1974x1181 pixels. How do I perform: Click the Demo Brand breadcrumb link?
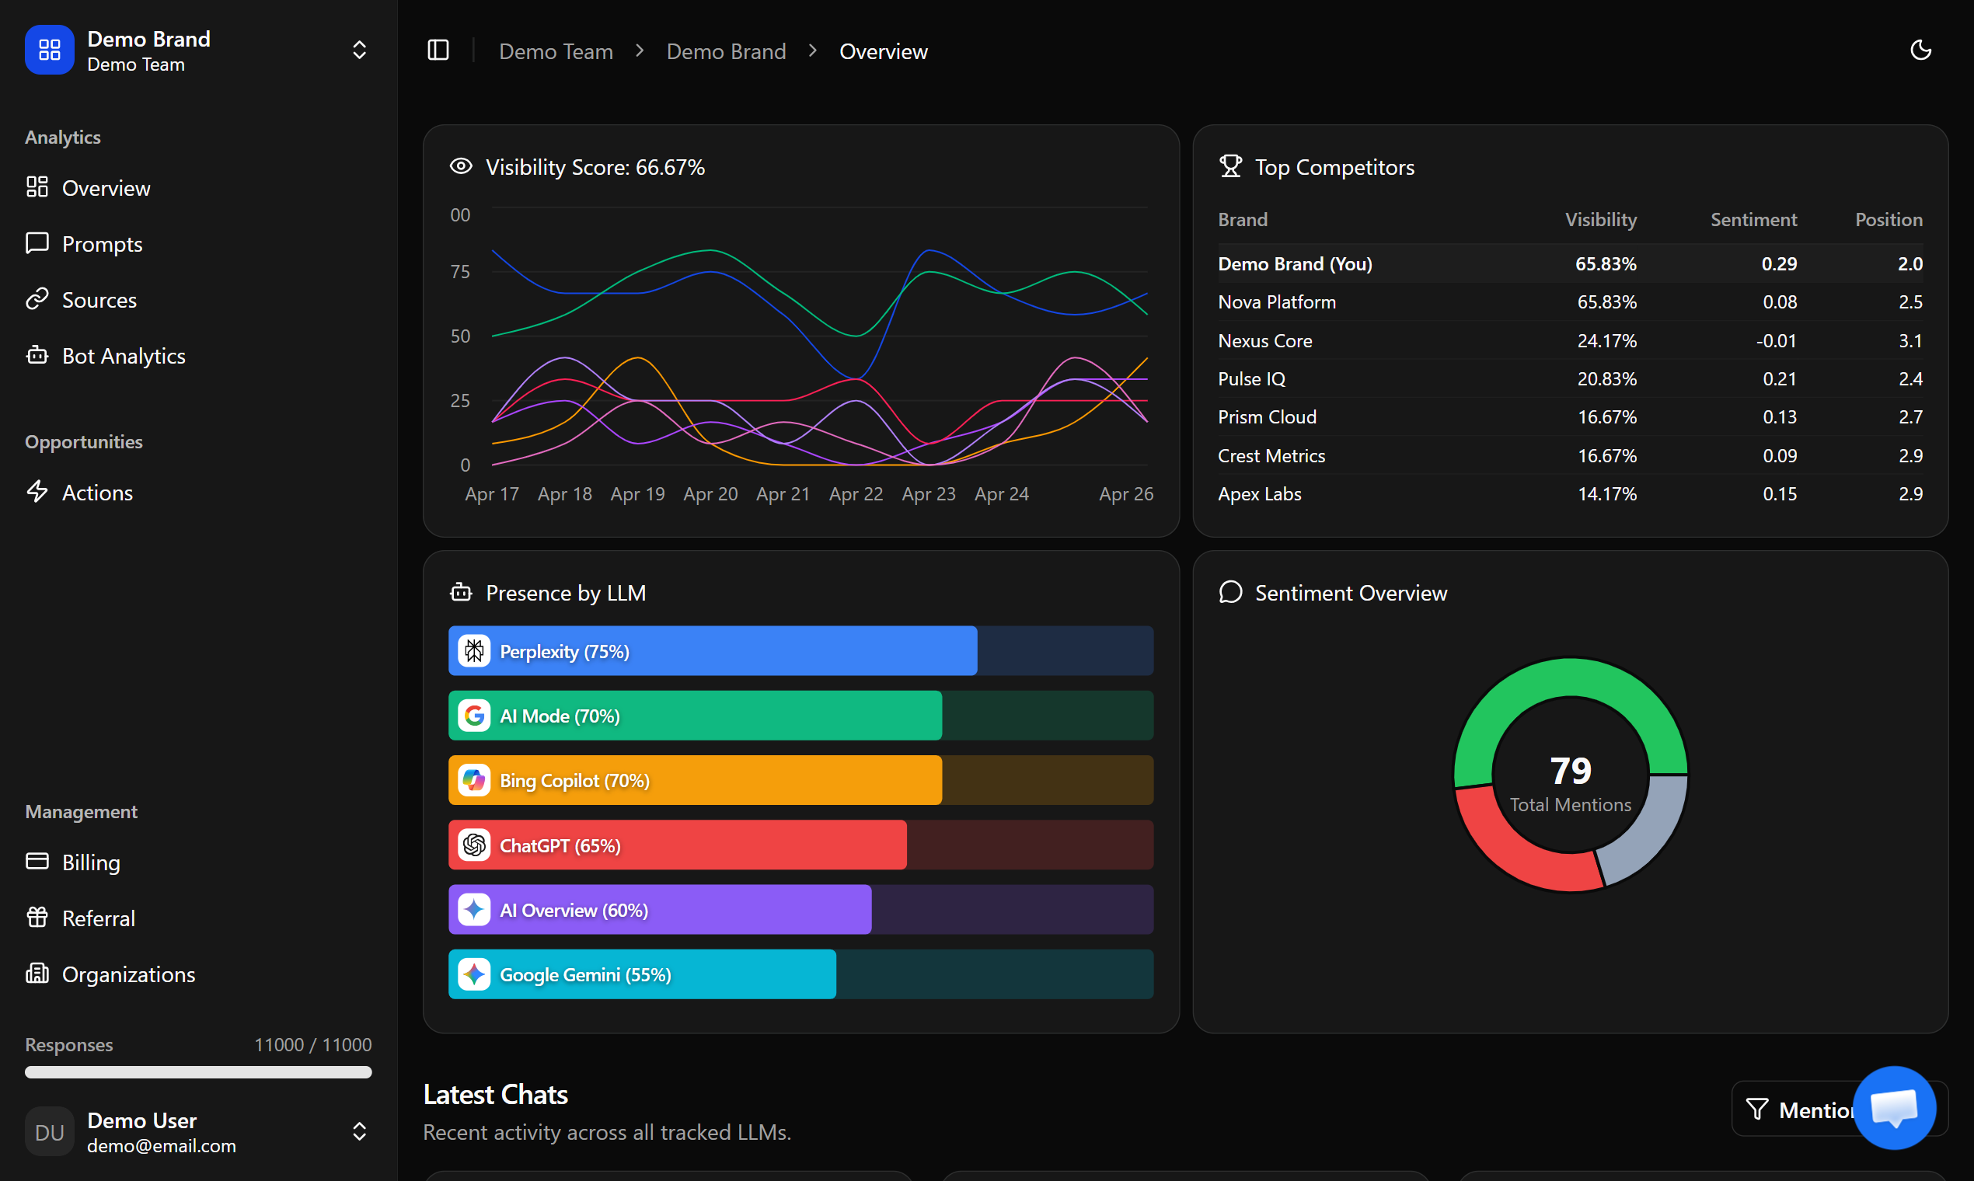click(726, 52)
